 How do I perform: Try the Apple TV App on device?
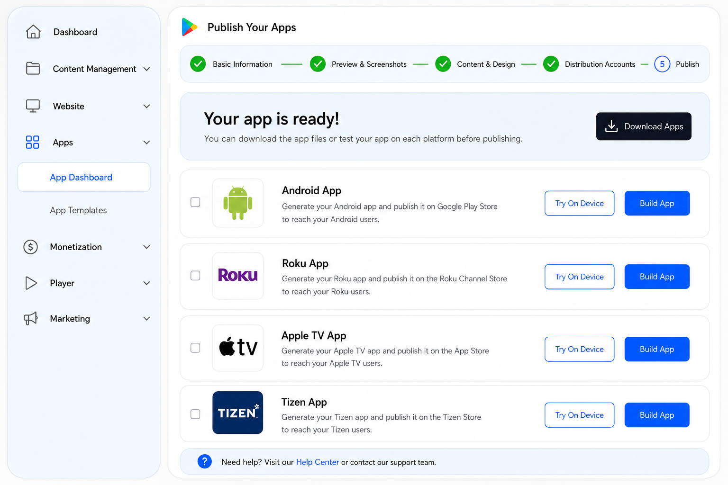[x=579, y=349]
